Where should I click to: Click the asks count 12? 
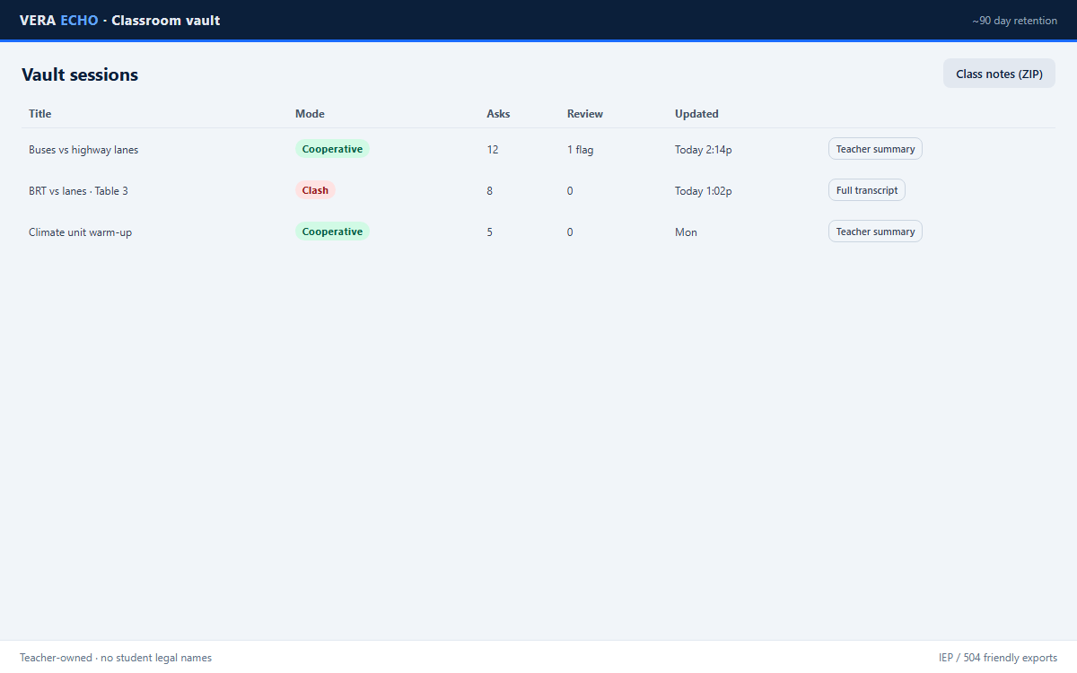(493, 150)
